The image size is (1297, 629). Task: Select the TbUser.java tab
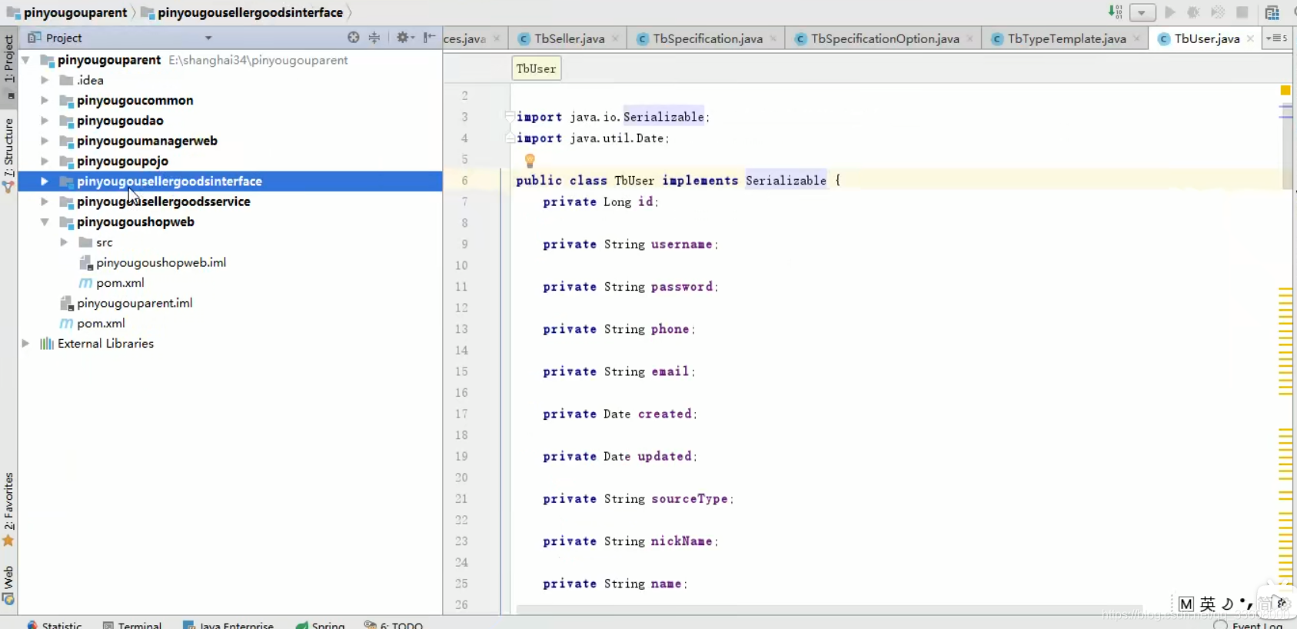click(1206, 38)
